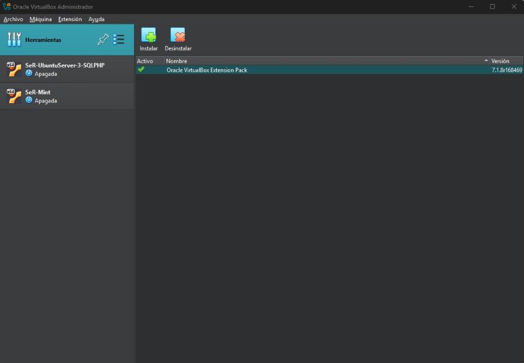Open the Herramientas tools icon
Image resolution: width=524 pixels, height=363 pixels.
click(x=14, y=40)
